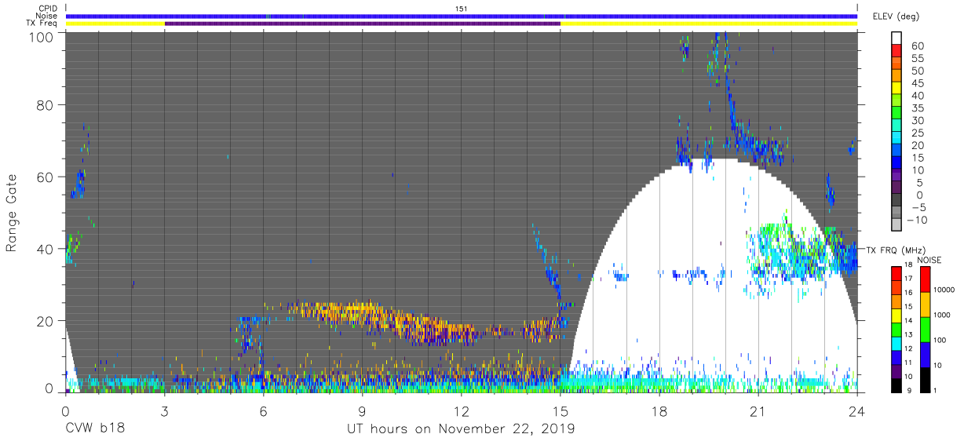Click the x-axis tick label '18'
This screenshot has width=964, height=445.
tap(659, 411)
